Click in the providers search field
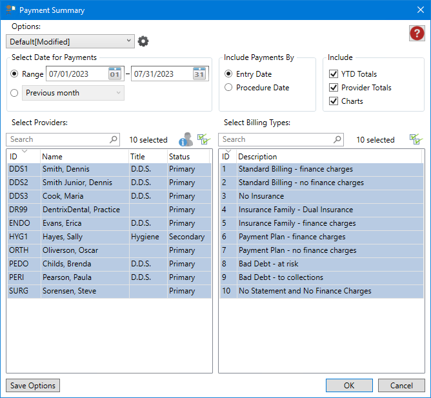The image size is (431, 398). 58,139
